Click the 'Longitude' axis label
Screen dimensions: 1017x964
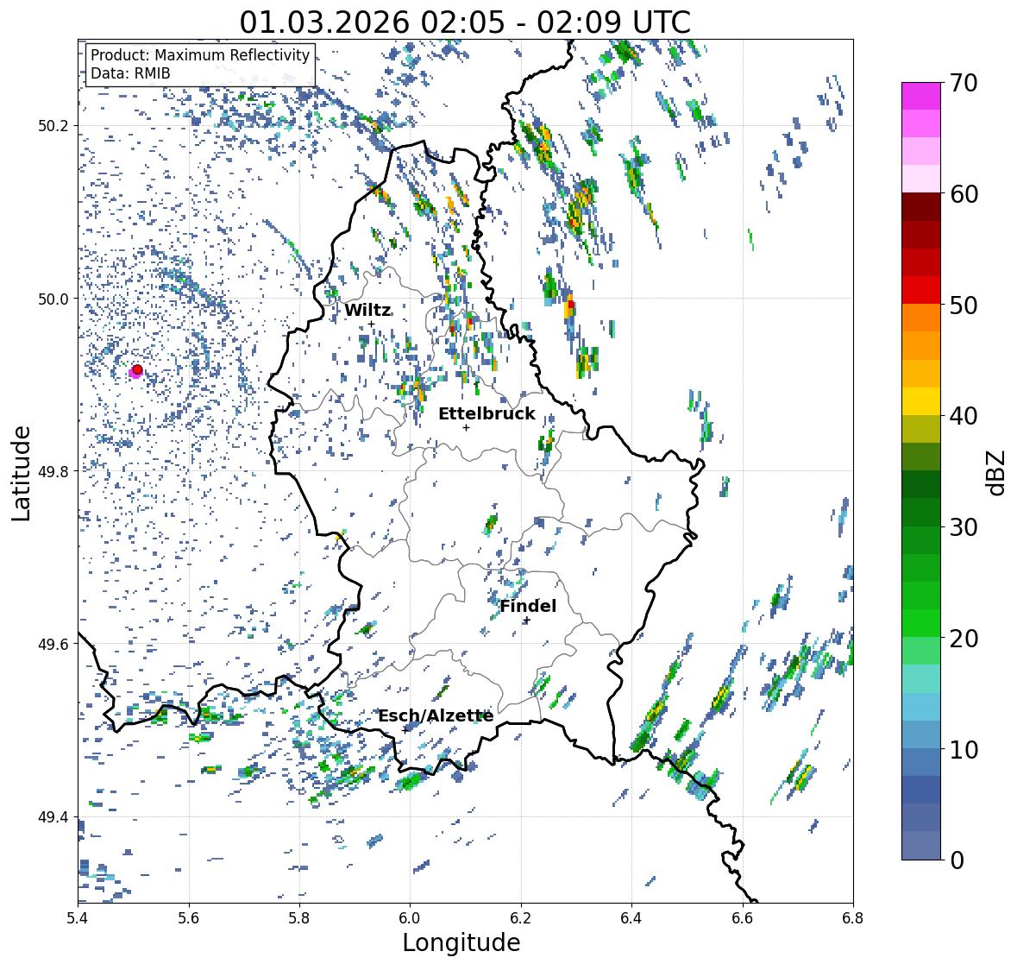(x=461, y=942)
